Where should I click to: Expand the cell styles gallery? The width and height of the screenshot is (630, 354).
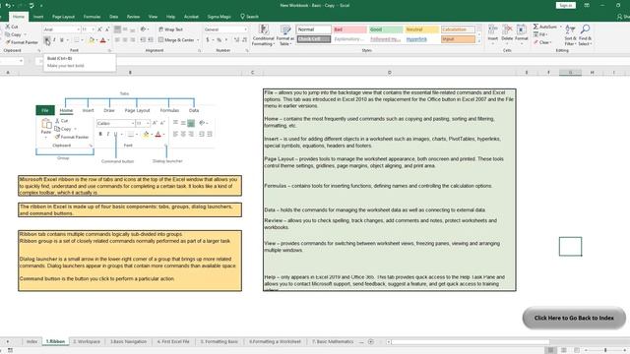478,41
